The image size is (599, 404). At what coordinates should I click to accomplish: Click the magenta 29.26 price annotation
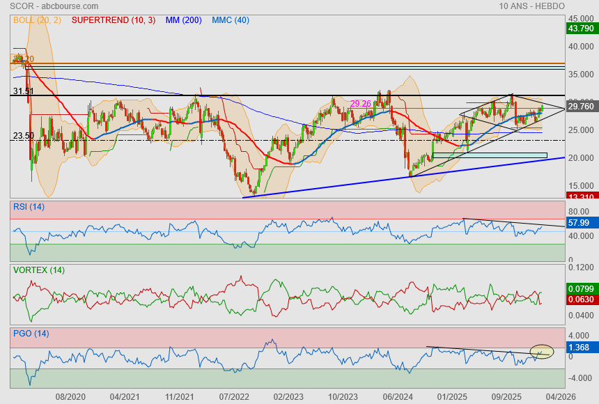click(360, 104)
